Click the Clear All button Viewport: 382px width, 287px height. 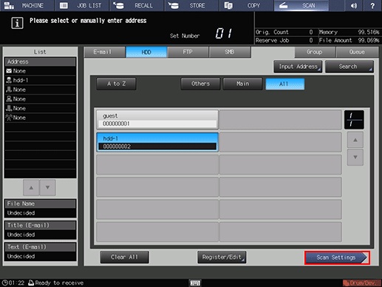pos(124,257)
